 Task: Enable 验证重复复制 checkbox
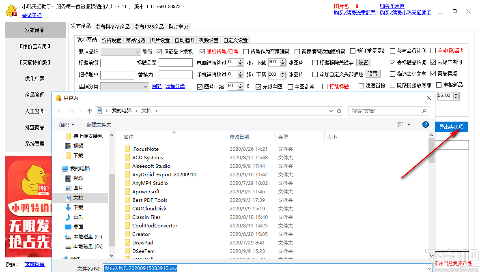click(353, 51)
